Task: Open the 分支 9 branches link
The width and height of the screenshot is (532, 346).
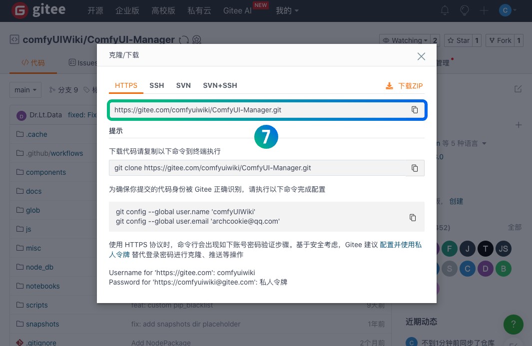Action: pyautogui.click(x=63, y=90)
